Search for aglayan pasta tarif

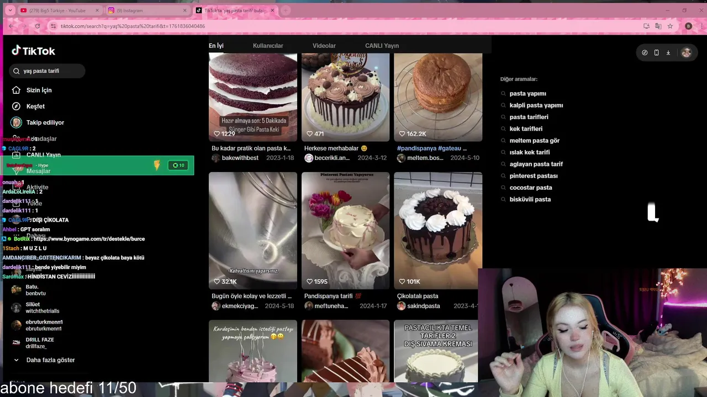tap(536, 164)
